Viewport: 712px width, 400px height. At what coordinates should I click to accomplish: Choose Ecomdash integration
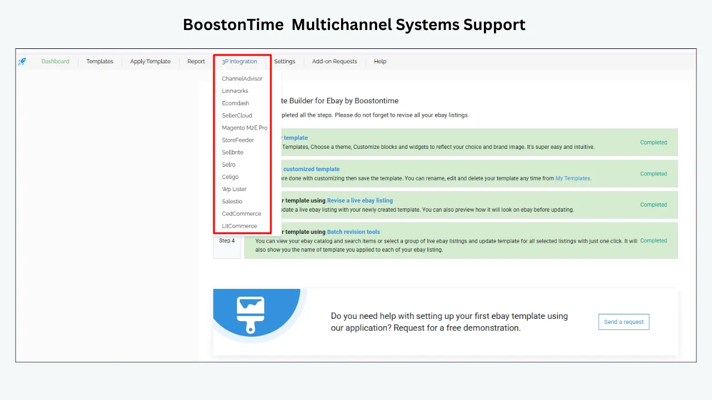pos(235,103)
